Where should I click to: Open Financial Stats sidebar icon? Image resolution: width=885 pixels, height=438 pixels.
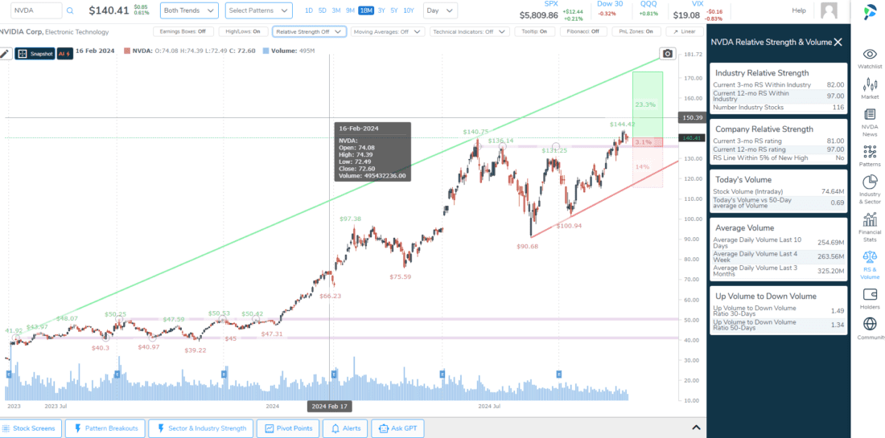(x=870, y=227)
